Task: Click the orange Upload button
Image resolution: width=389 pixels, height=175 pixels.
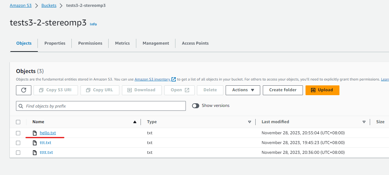Action: [322, 90]
